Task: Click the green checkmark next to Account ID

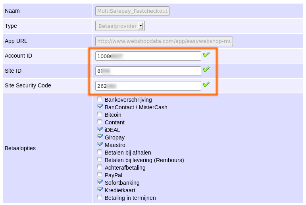Action: (x=206, y=54)
